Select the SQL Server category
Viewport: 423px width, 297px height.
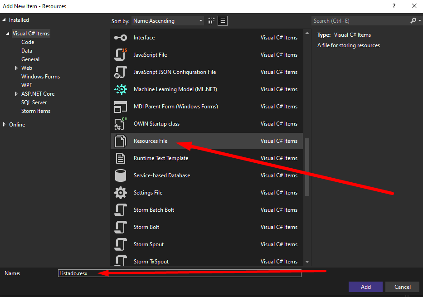[x=34, y=102]
